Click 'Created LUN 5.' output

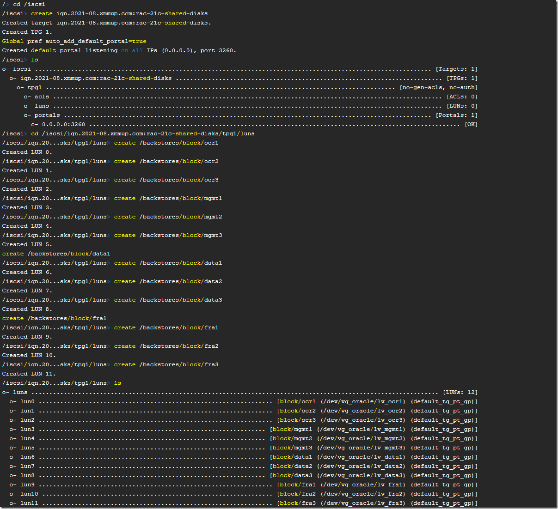(x=27, y=244)
